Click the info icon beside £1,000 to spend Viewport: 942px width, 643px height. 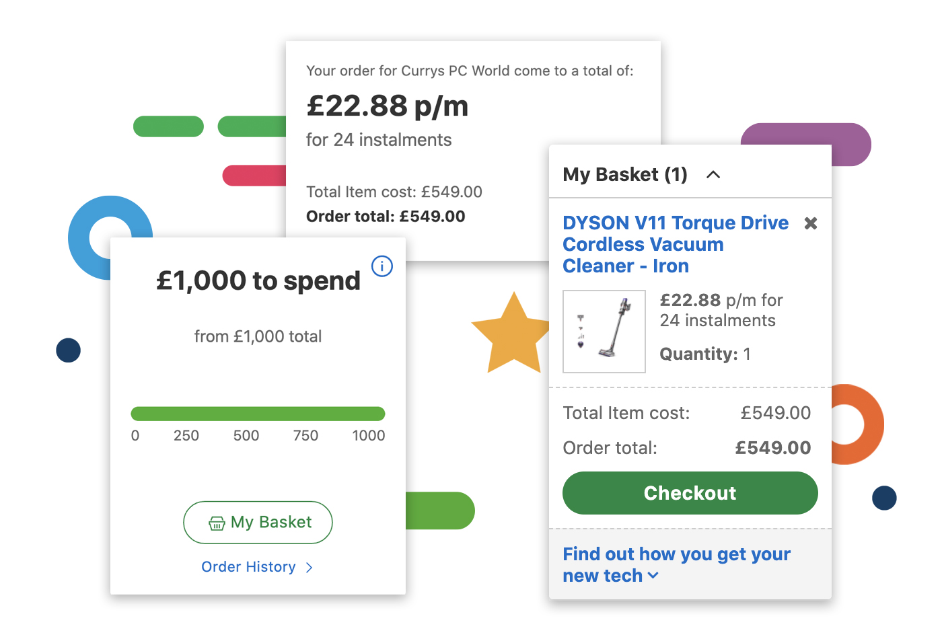pos(382,266)
